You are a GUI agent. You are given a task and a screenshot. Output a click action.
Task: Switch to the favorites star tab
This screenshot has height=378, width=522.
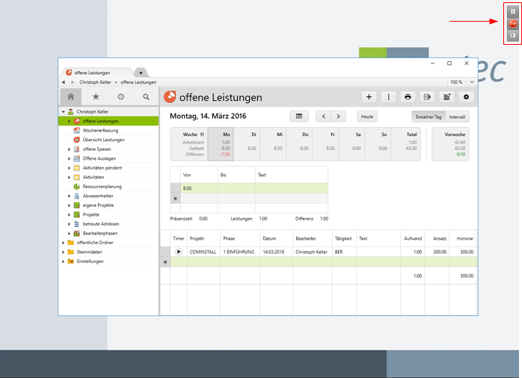[96, 97]
